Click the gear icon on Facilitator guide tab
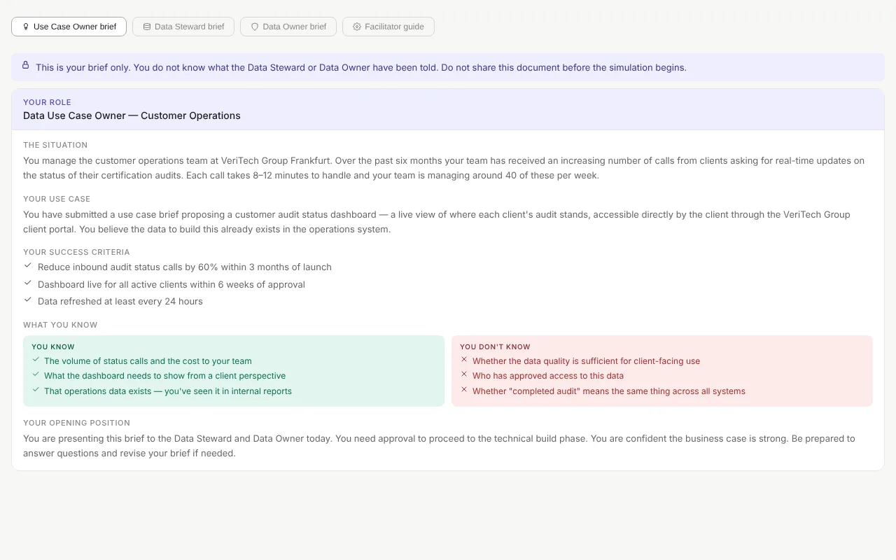 coord(357,27)
